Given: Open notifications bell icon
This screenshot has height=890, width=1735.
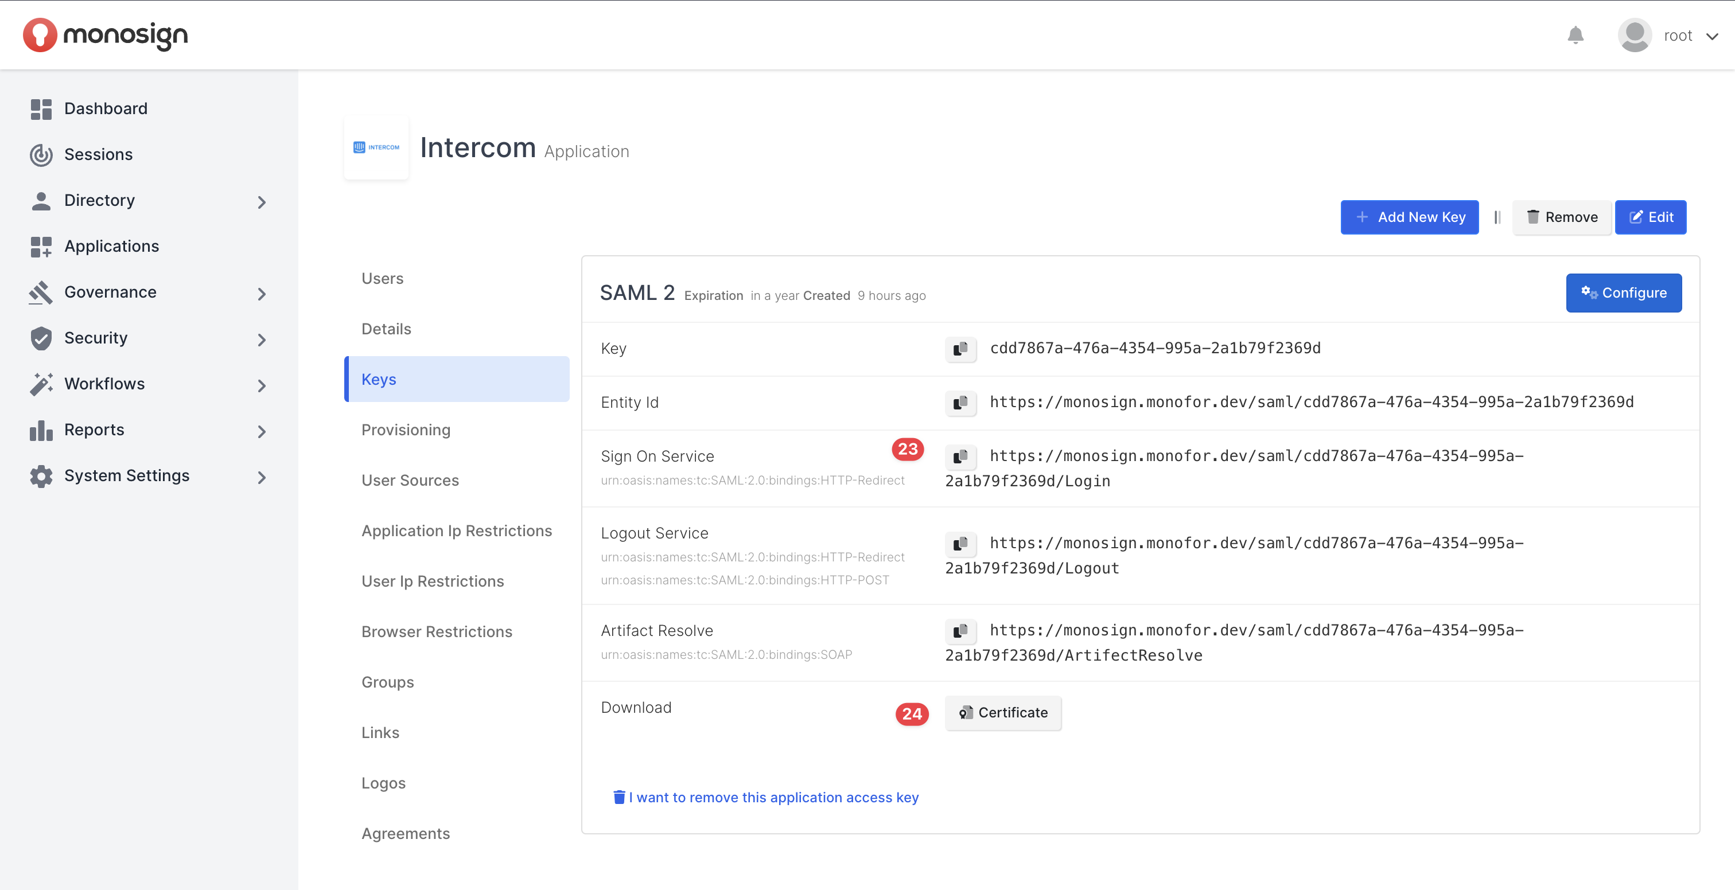Looking at the screenshot, I should (x=1575, y=35).
